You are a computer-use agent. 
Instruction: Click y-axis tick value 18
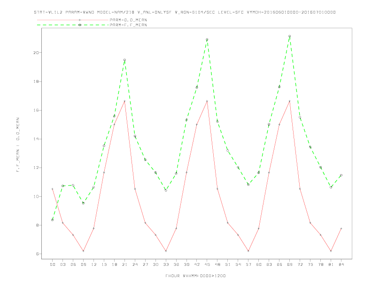coord(36,81)
